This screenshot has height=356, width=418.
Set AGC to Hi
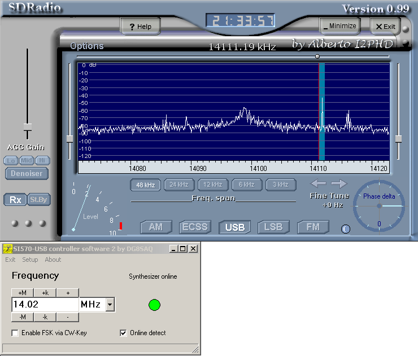[42, 161]
